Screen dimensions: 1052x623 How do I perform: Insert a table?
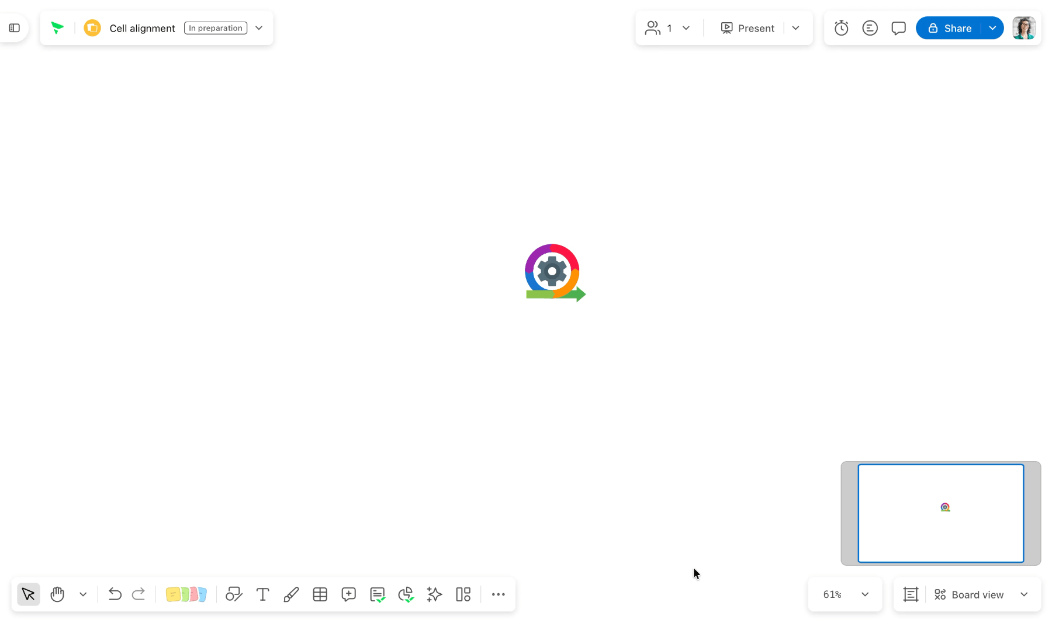pyautogui.click(x=320, y=594)
